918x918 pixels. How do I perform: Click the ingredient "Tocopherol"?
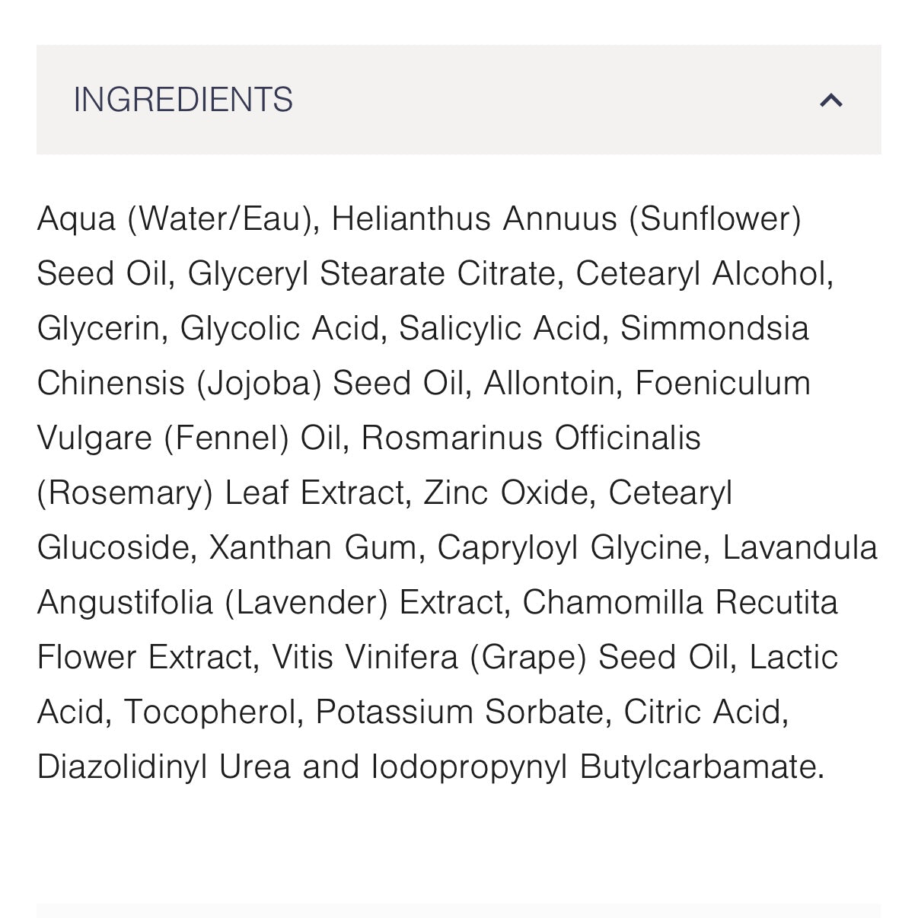pyautogui.click(x=209, y=712)
